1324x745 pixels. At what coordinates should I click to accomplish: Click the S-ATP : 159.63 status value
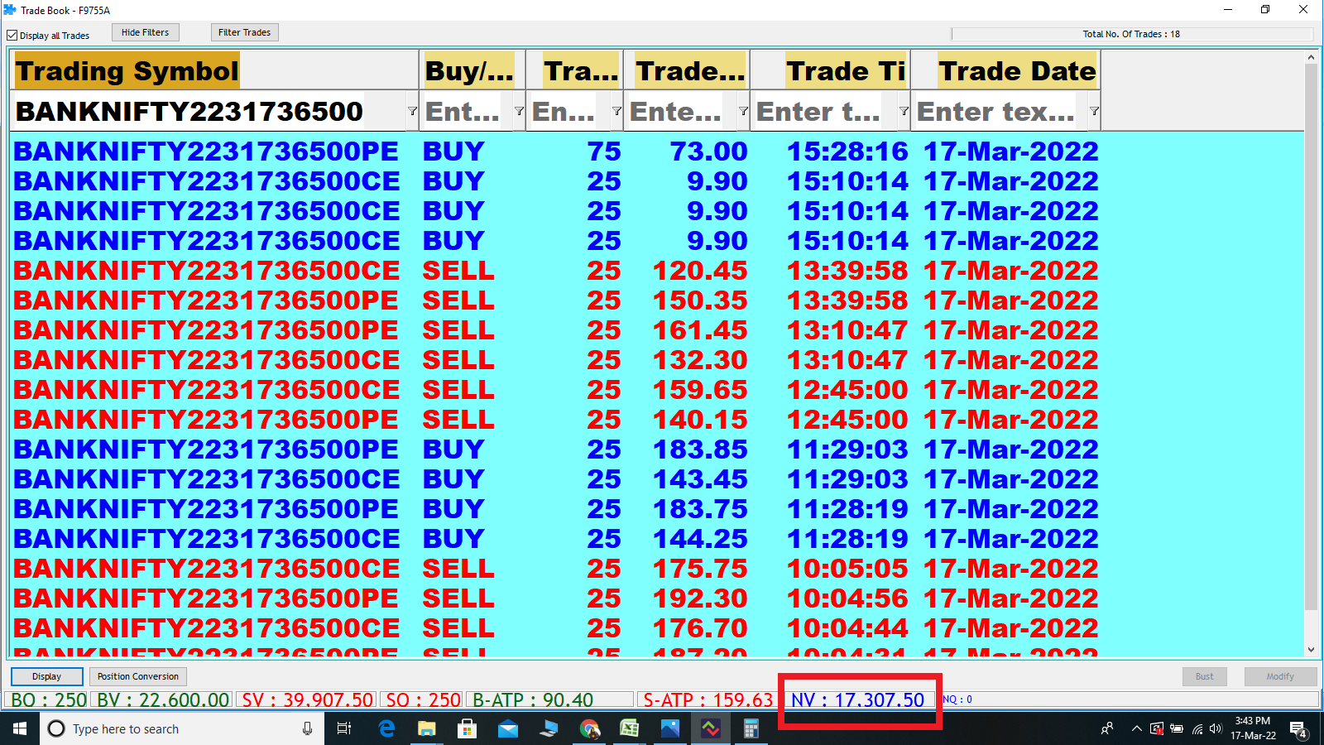[x=708, y=700]
